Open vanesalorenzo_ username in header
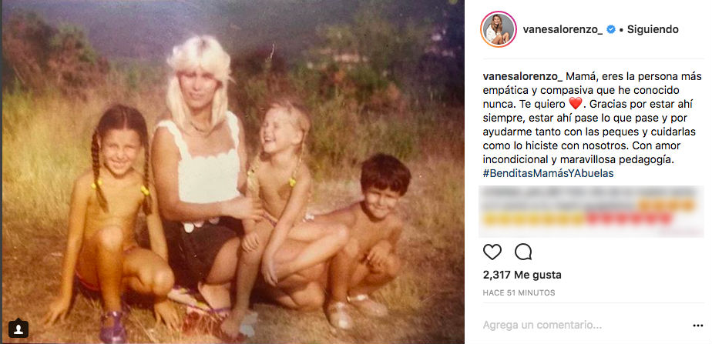The image size is (712, 344). (x=563, y=30)
